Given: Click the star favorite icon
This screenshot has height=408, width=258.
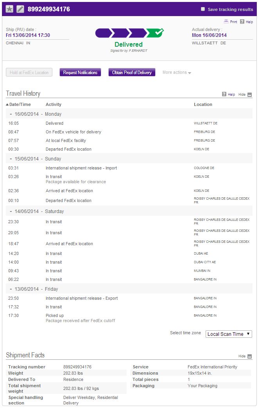Looking at the screenshot, I should click(9, 9).
